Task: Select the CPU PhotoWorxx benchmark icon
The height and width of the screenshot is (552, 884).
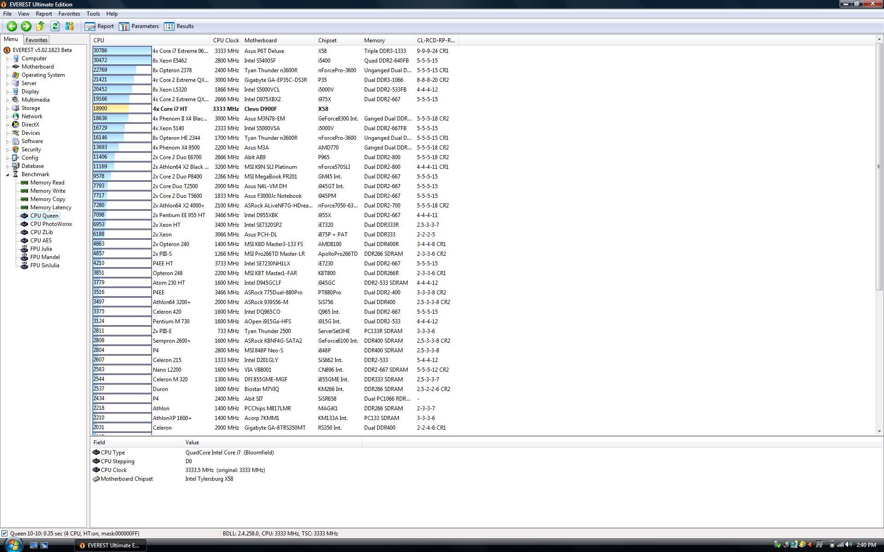Action: pos(24,224)
